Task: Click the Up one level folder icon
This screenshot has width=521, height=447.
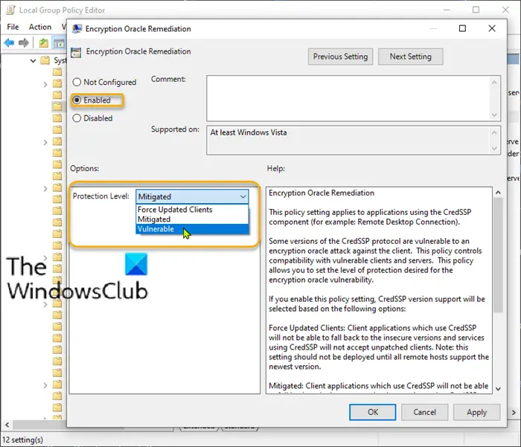Action: coord(43,43)
